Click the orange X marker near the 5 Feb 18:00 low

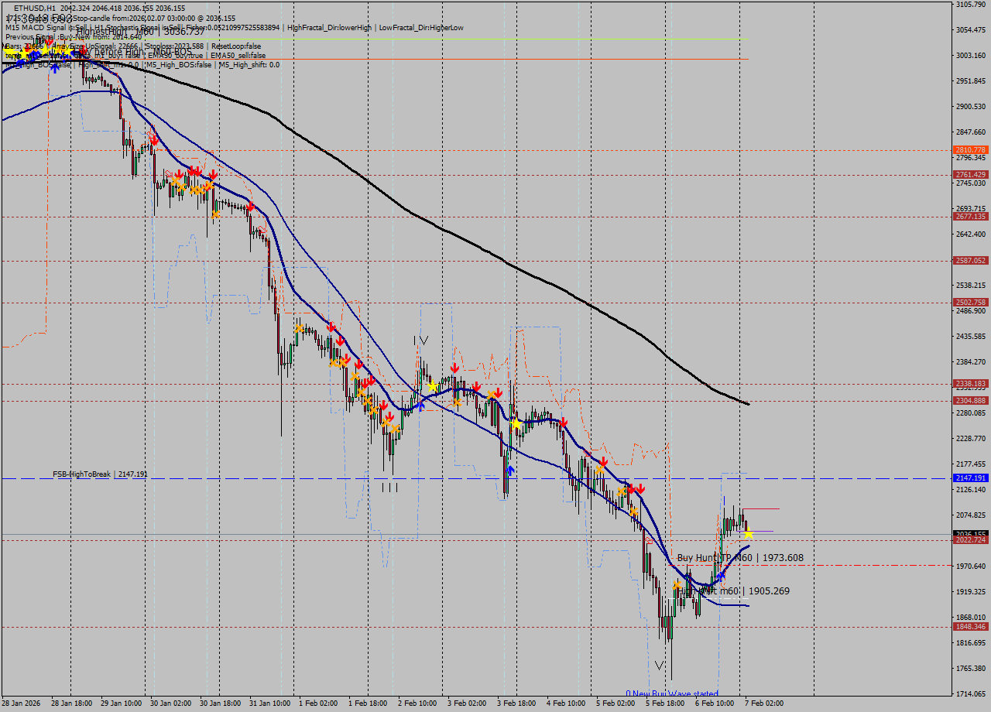(677, 584)
